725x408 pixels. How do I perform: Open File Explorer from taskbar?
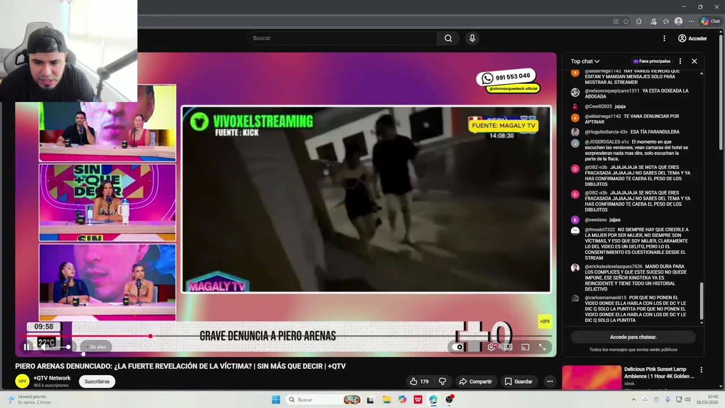pos(386,399)
